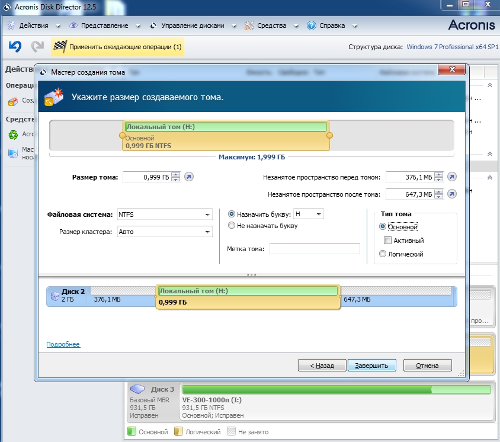Click the Локальный том (H:) bar in slider
The height and width of the screenshot is (442, 500).
[x=226, y=127]
